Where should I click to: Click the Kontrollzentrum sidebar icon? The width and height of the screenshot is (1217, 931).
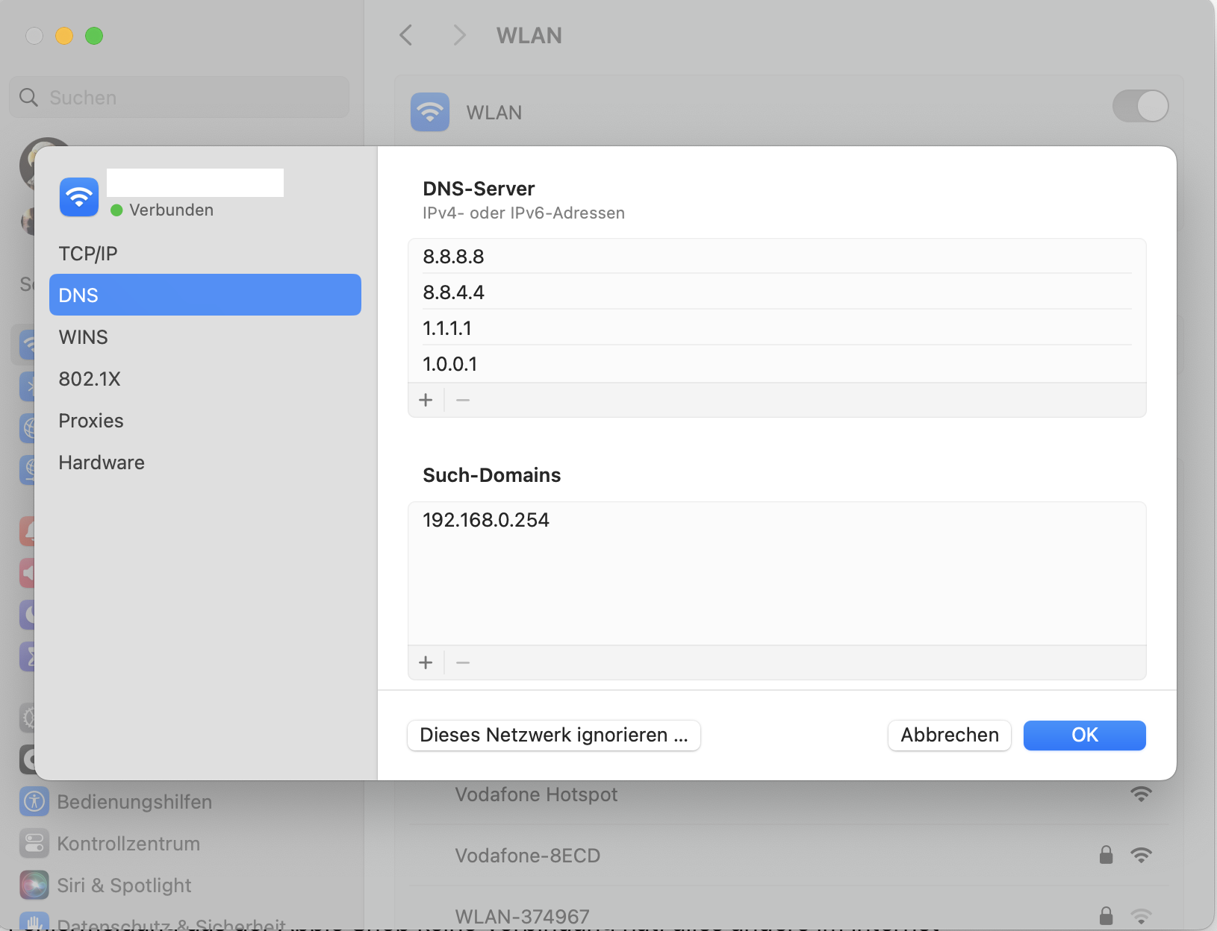[34, 844]
